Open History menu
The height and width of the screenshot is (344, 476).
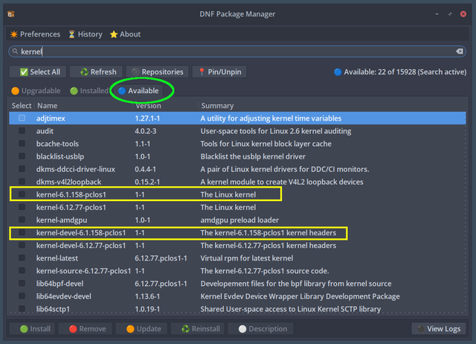pyautogui.click(x=86, y=34)
